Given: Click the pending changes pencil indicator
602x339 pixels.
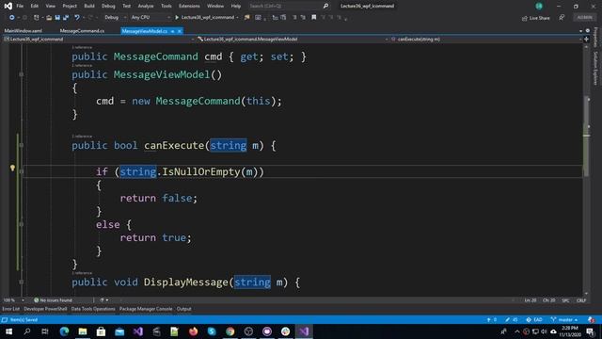Looking at the screenshot, I should 512,320.
